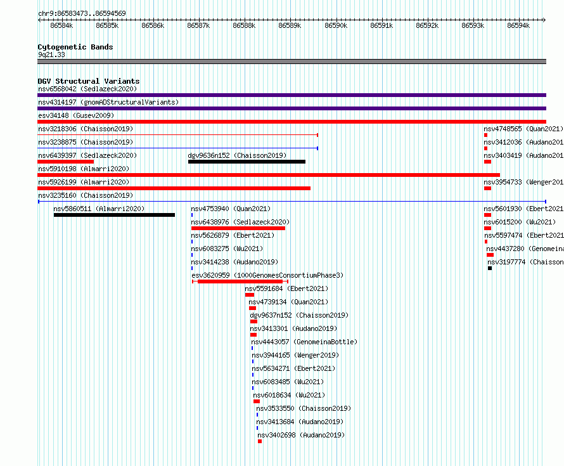Select the gray 9q21.33 cytogenetic band bar

[292, 61]
